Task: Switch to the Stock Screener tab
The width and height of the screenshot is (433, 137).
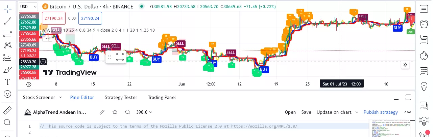Action: point(39,97)
